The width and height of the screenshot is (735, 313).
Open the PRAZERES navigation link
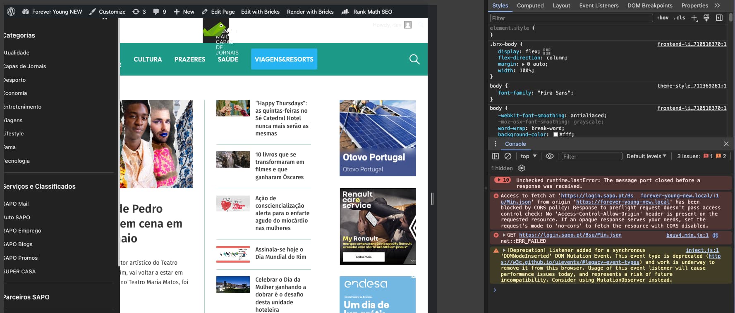[x=190, y=59]
